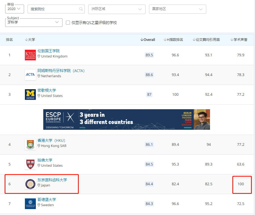Click the overall score 86.1

[149, 144]
